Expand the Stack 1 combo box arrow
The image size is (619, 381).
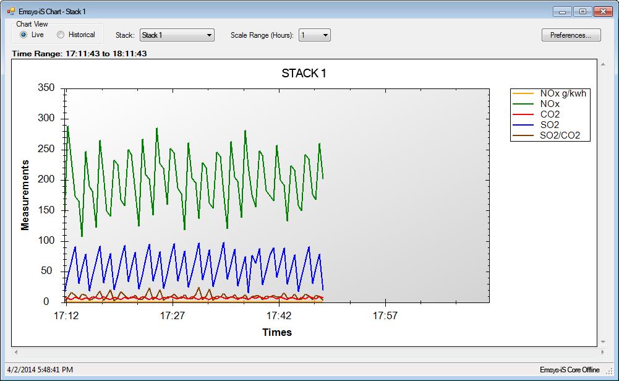tap(208, 35)
